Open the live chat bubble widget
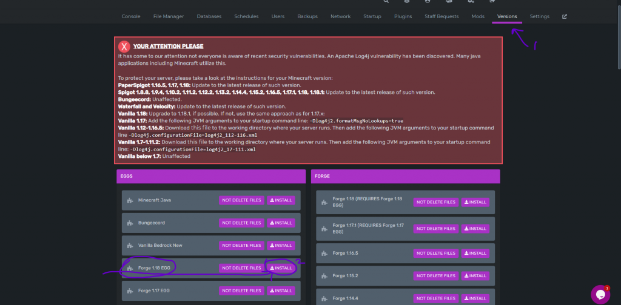Image resolution: width=621 pixels, height=305 pixels. (600, 294)
